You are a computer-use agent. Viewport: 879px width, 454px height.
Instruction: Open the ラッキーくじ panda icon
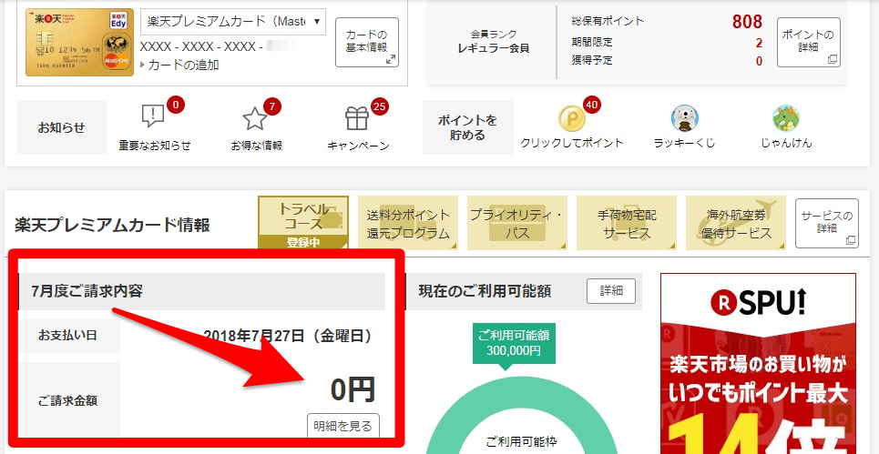tap(684, 118)
